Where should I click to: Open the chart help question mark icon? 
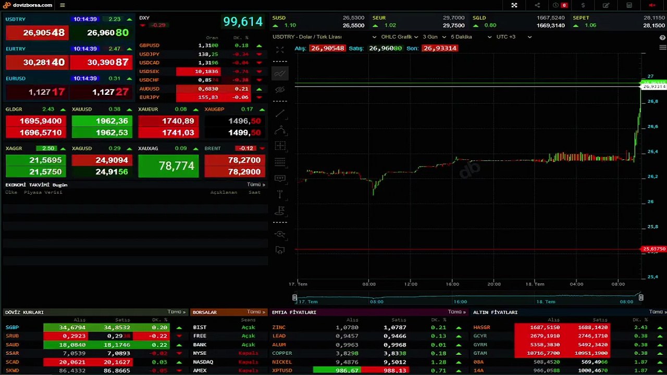pos(662,38)
